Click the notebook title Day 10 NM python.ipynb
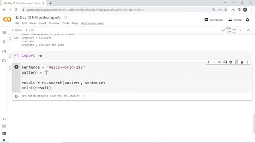The height and width of the screenshot is (143, 255). (x=40, y=17)
